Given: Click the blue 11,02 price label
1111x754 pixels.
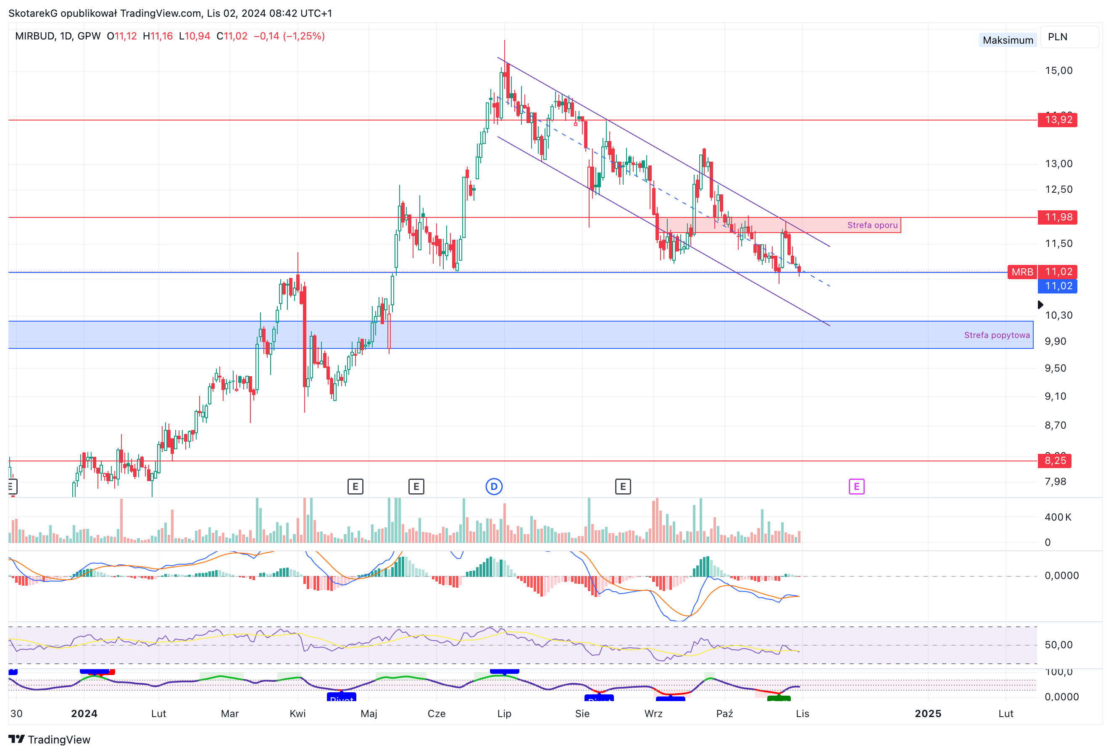Looking at the screenshot, I should [1058, 286].
